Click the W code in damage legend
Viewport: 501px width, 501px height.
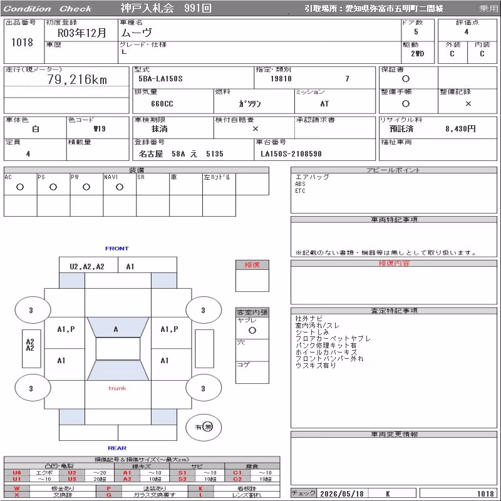(x=17, y=488)
